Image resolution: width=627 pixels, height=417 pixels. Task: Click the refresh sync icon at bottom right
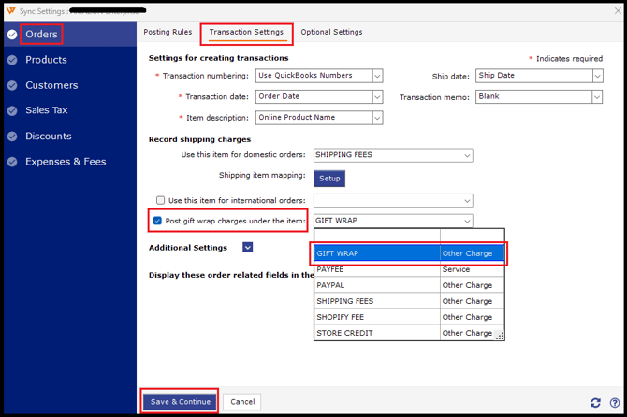595,403
